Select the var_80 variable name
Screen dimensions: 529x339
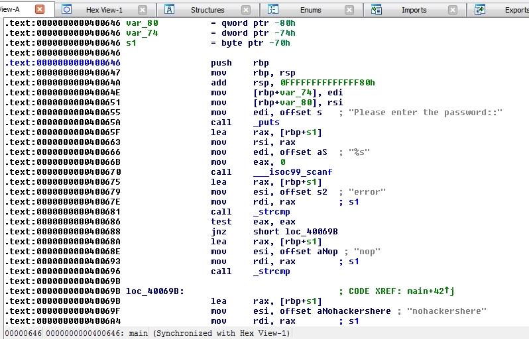point(142,23)
